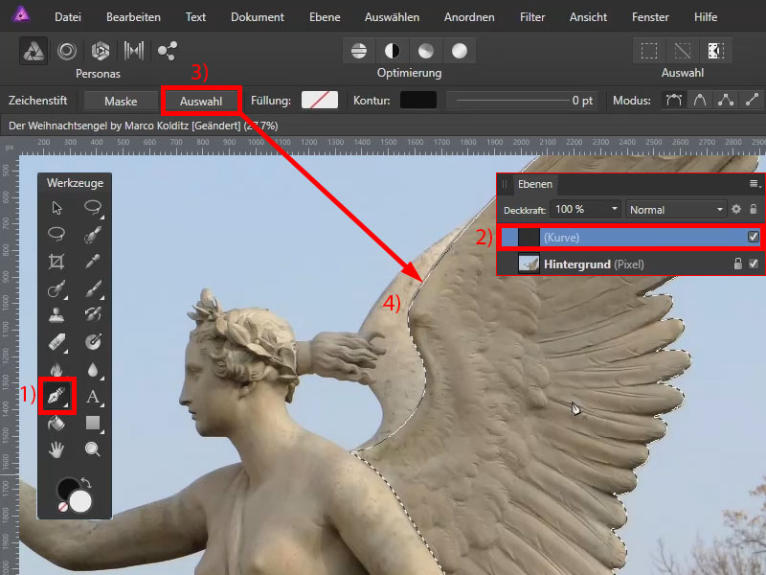Viewport: 766px width, 575px height.
Task: Unlock the Hintergrund layer lock icon
Action: coord(737,264)
